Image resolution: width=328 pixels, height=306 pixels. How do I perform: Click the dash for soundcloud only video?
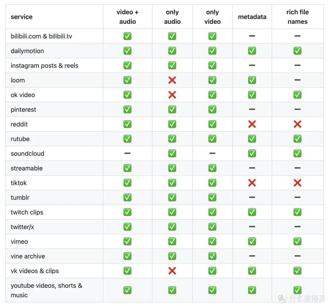pos(212,153)
